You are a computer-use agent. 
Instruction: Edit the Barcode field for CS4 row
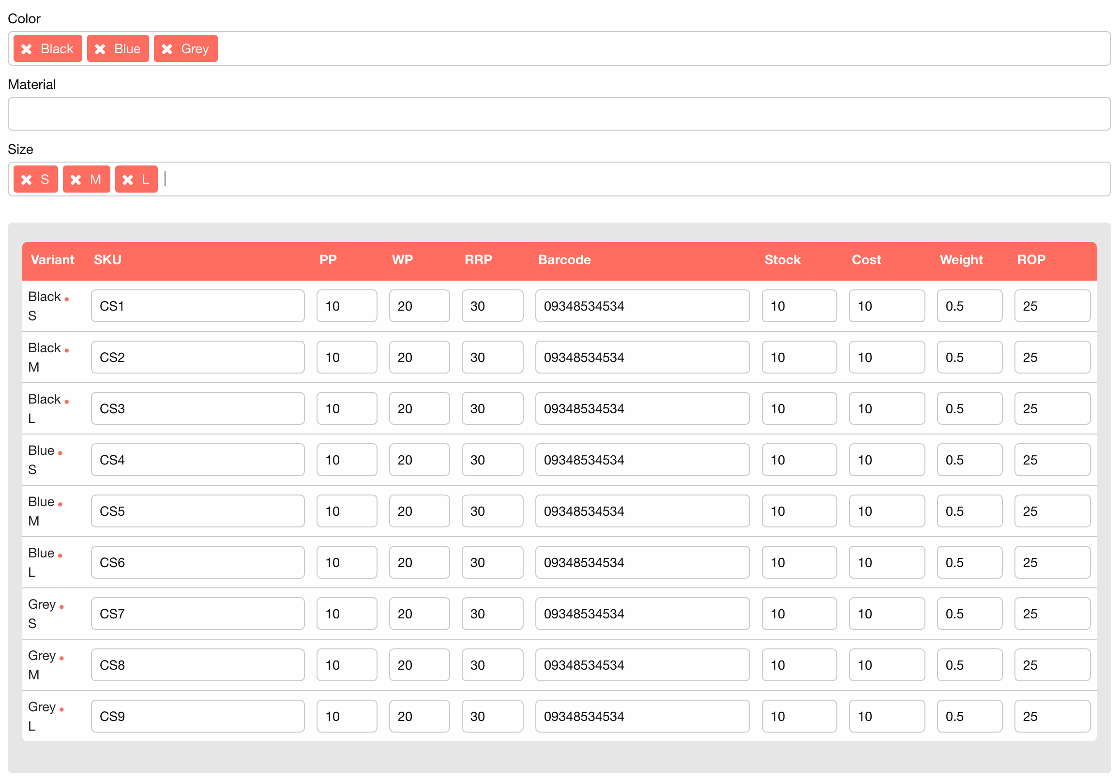click(x=642, y=460)
